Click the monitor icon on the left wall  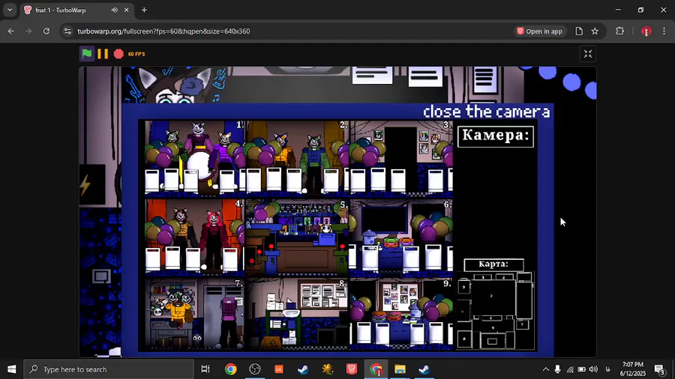(101, 276)
